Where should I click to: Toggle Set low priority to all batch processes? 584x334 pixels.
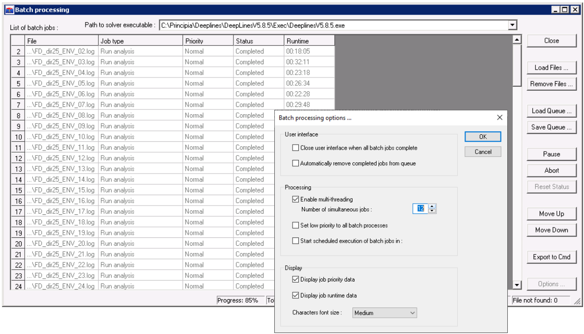(295, 226)
